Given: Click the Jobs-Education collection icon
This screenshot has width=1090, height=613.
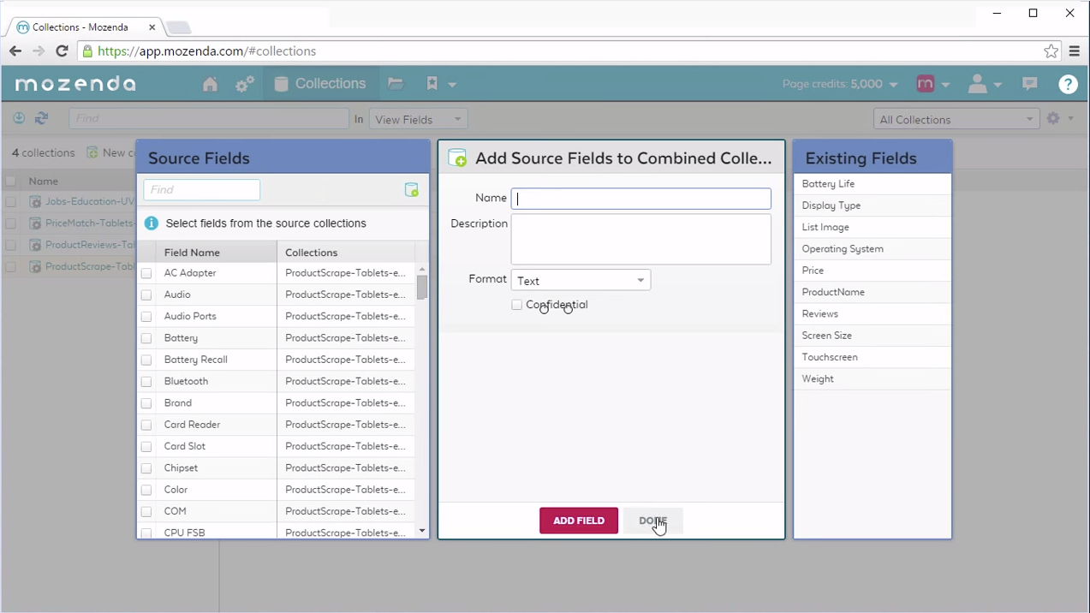Looking at the screenshot, I should pos(35,201).
